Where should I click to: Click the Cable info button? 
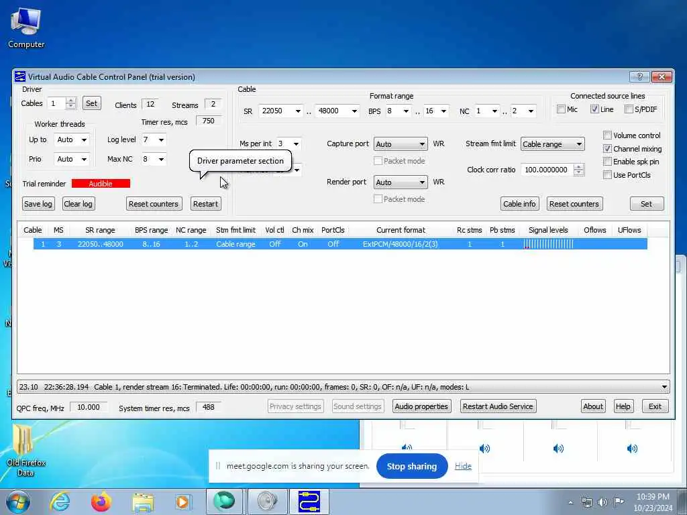coord(520,204)
